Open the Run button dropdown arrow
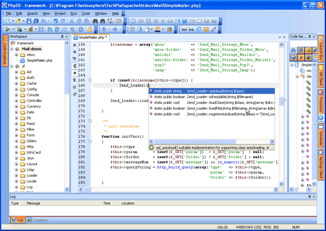Screen dimensions: 326x231 coord(13,29)
